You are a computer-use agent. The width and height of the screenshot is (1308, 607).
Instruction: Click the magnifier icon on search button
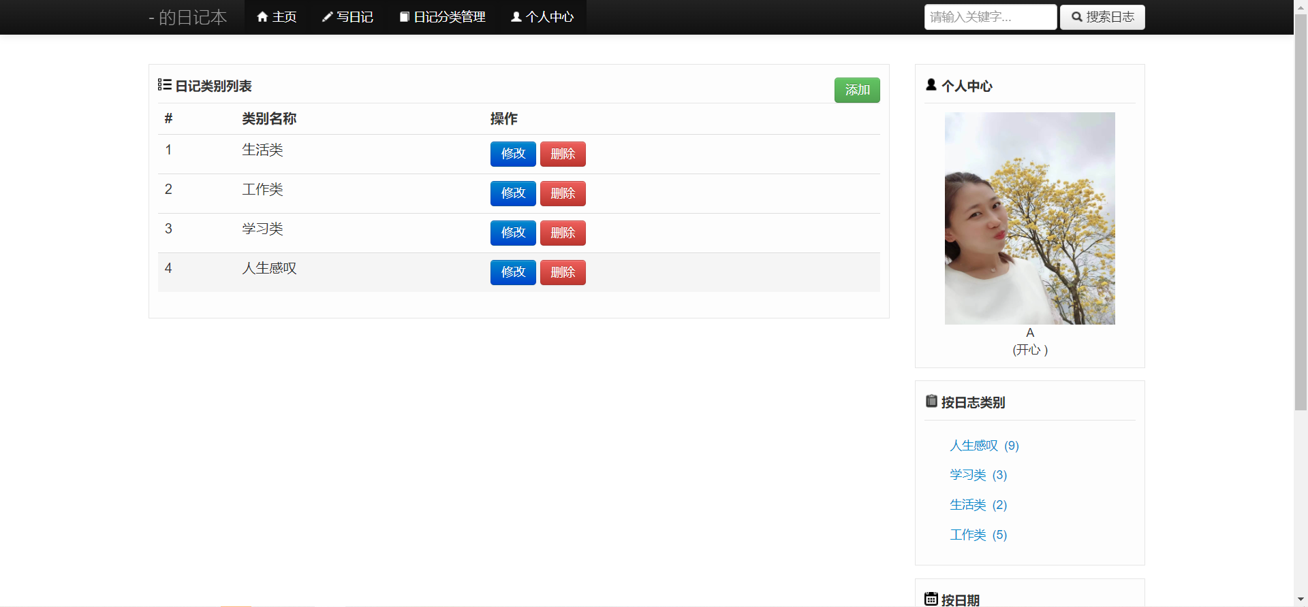(x=1077, y=17)
